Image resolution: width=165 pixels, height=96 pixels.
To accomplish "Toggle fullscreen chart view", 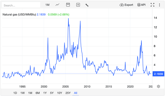I will click(153, 5).
